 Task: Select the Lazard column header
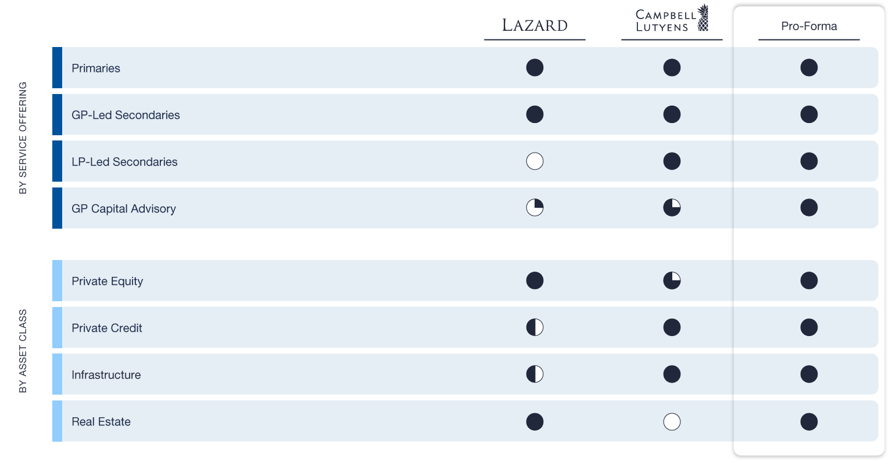(535, 26)
